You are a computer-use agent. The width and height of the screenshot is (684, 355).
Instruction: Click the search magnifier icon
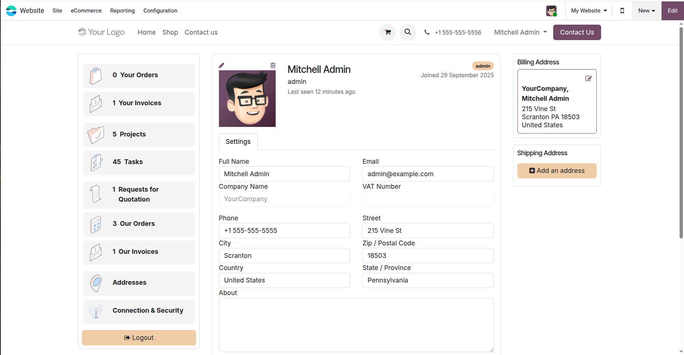[x=408, y=32]
